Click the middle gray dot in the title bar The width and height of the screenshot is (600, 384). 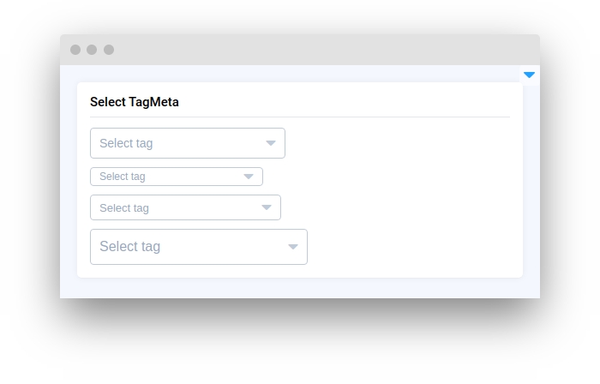(92, 50)
